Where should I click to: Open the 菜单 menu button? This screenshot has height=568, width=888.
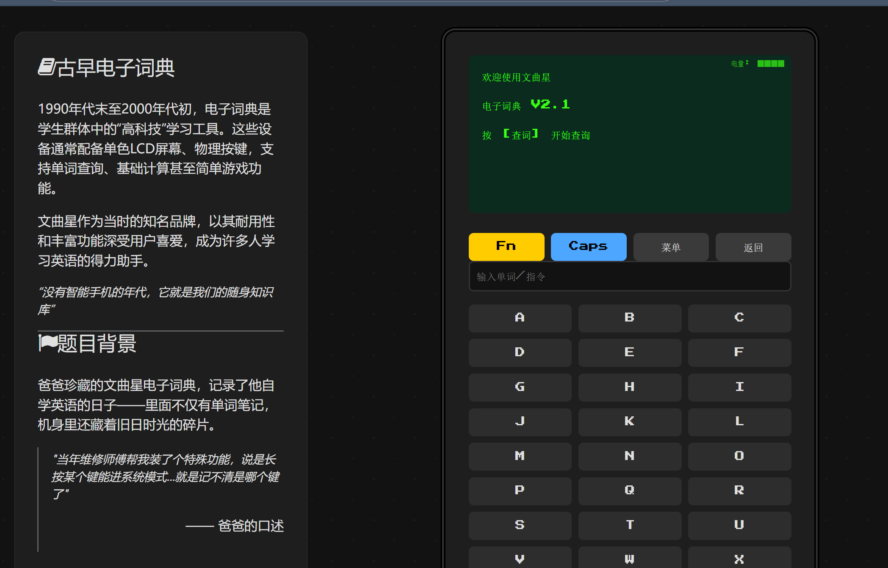tap(670, 247)
